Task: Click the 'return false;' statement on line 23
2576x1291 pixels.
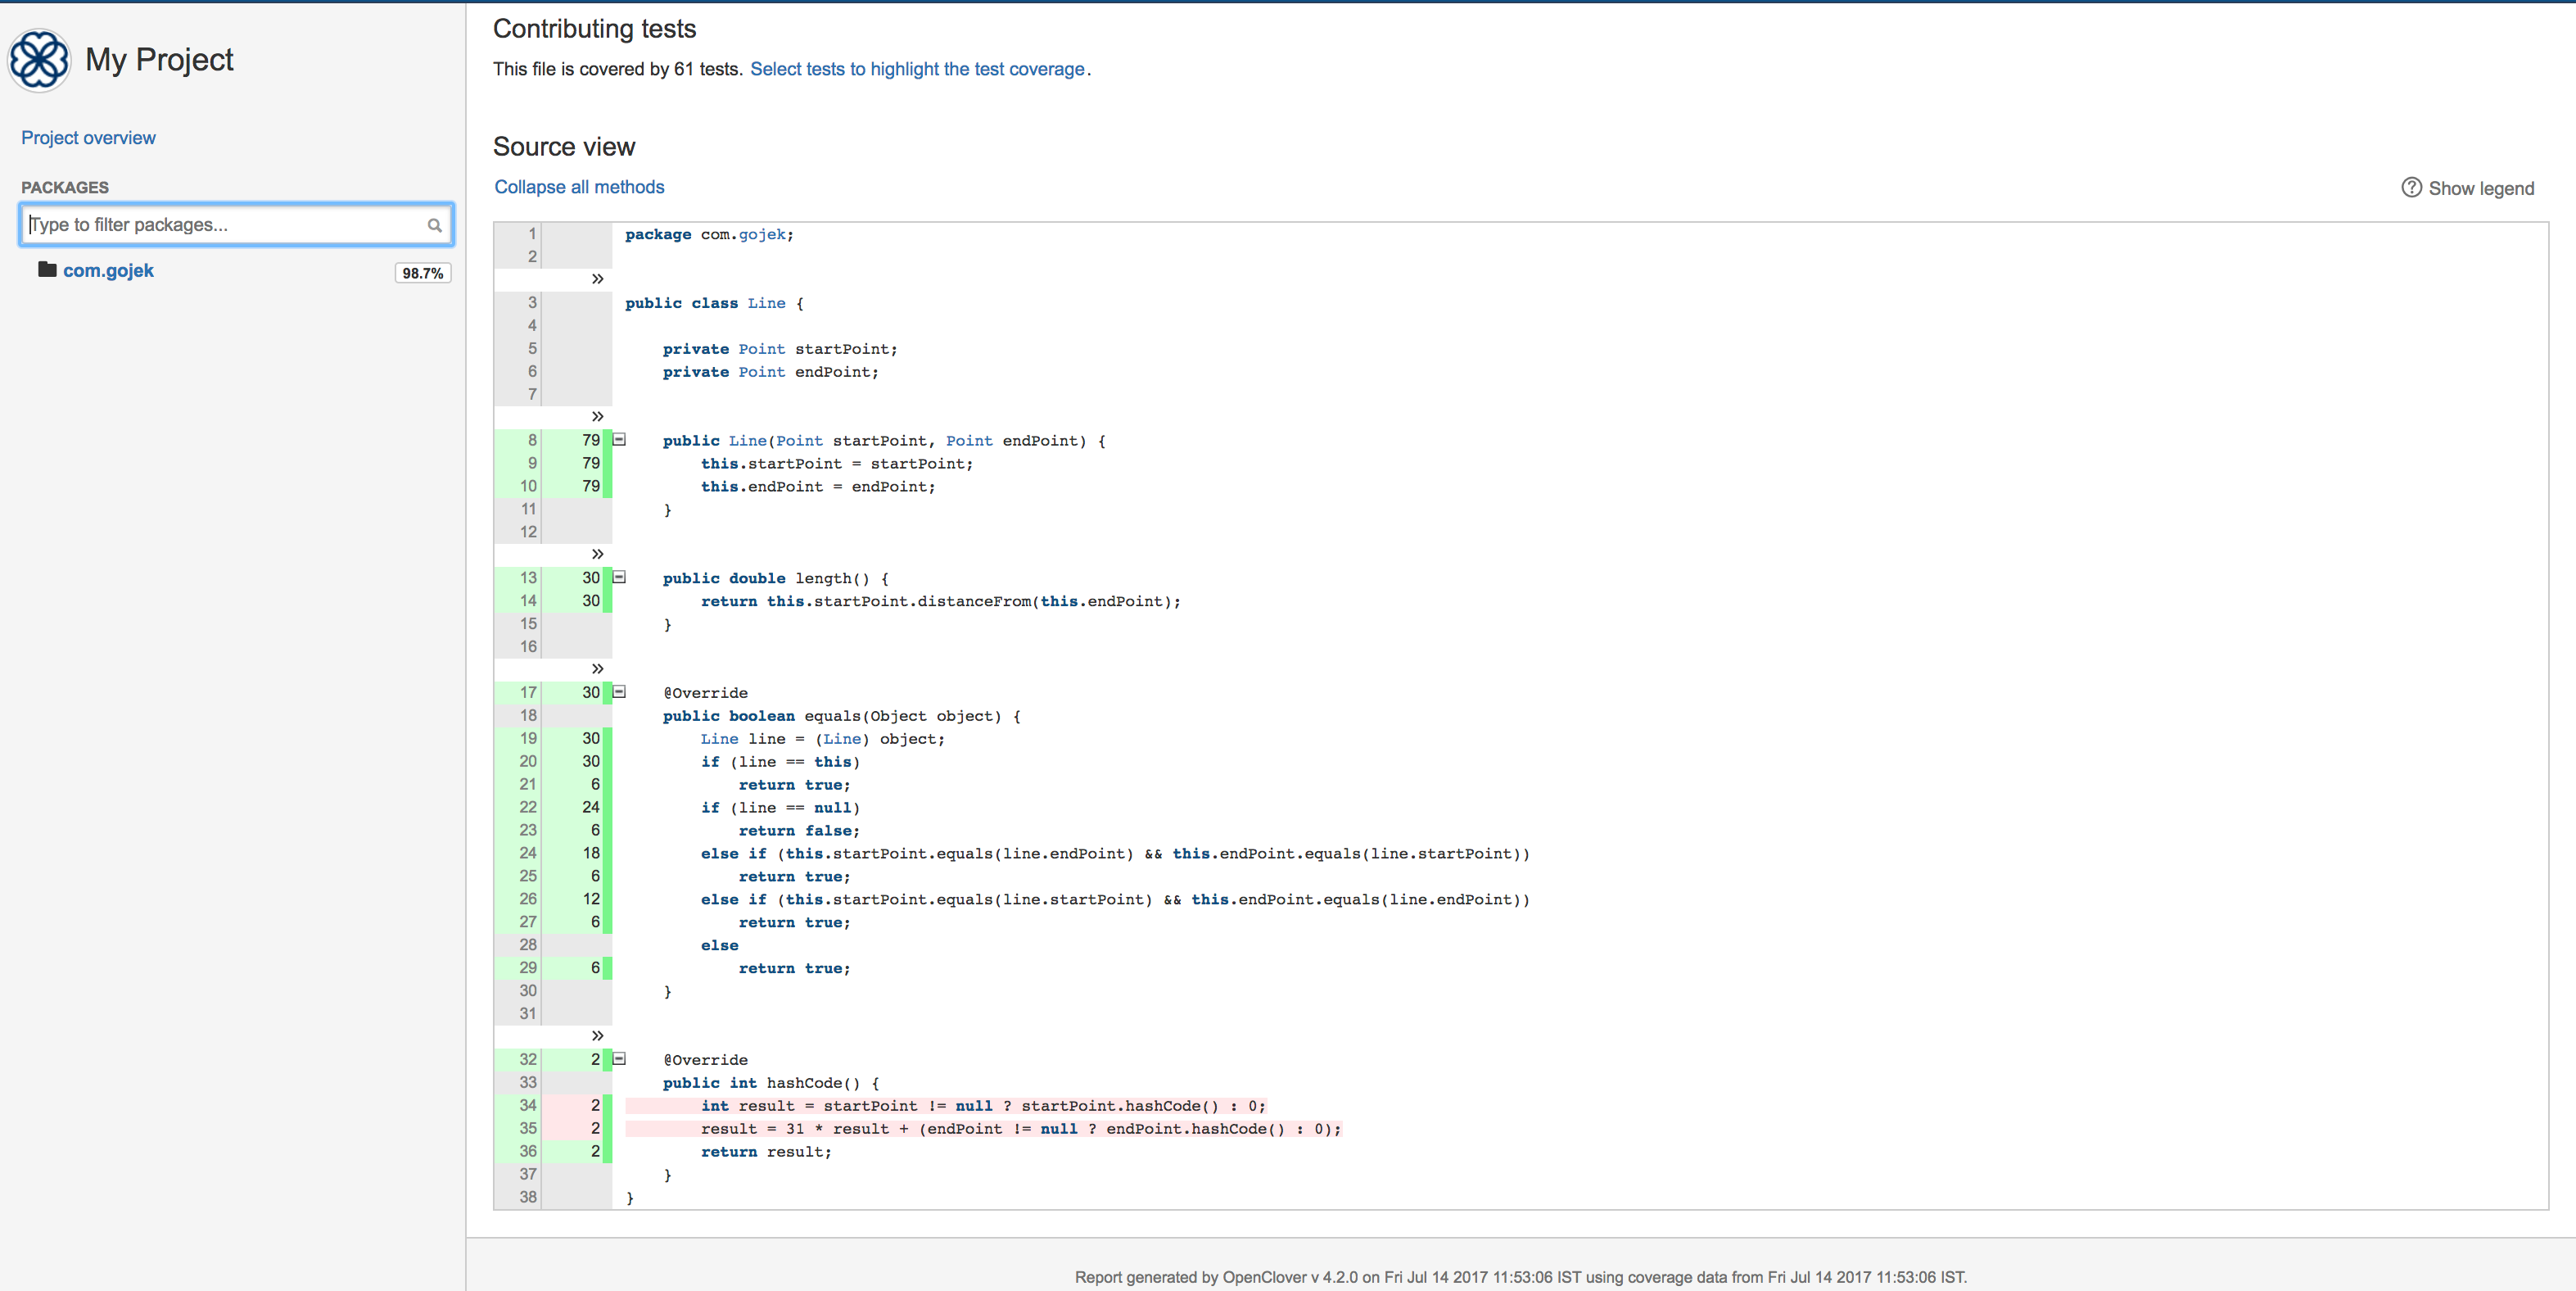Action: click(x=799, y=831)
